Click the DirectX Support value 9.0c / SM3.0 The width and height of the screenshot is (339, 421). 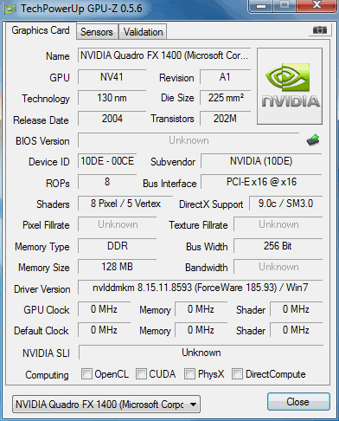[x=285, y=204]
